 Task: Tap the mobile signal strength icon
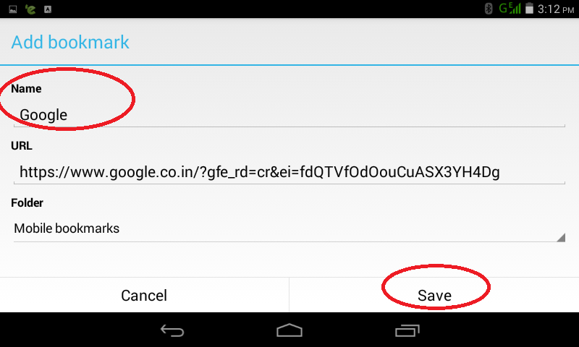click(510, 8)
